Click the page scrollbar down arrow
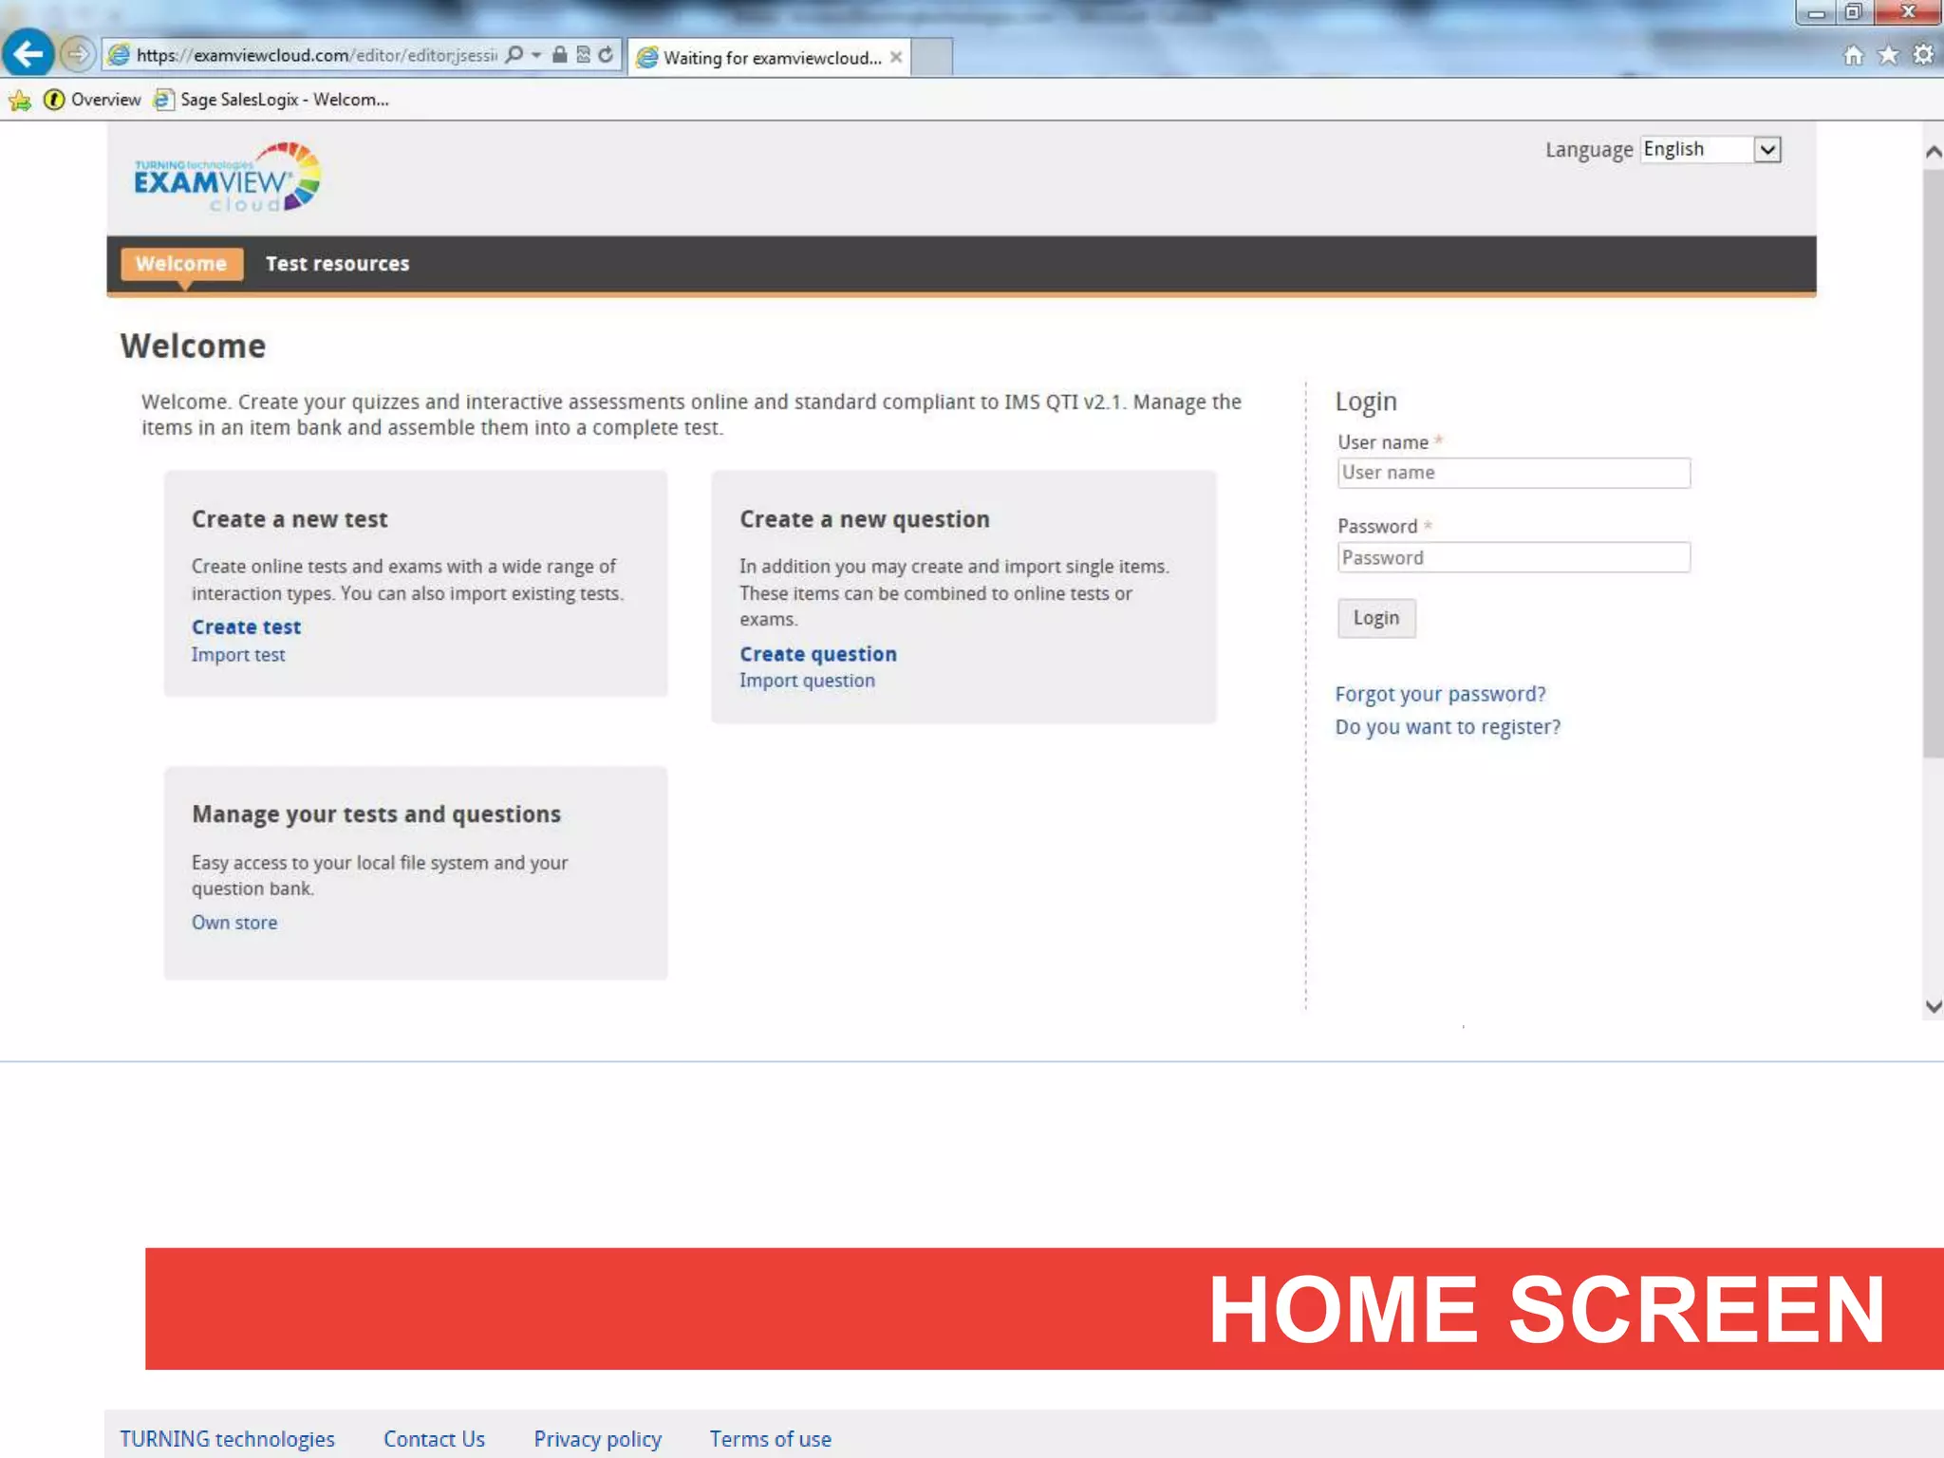The height and width of the screenshot is (1458, 1944). pos(1933,1006)
